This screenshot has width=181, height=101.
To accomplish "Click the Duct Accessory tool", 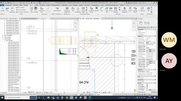I will 21,10.
